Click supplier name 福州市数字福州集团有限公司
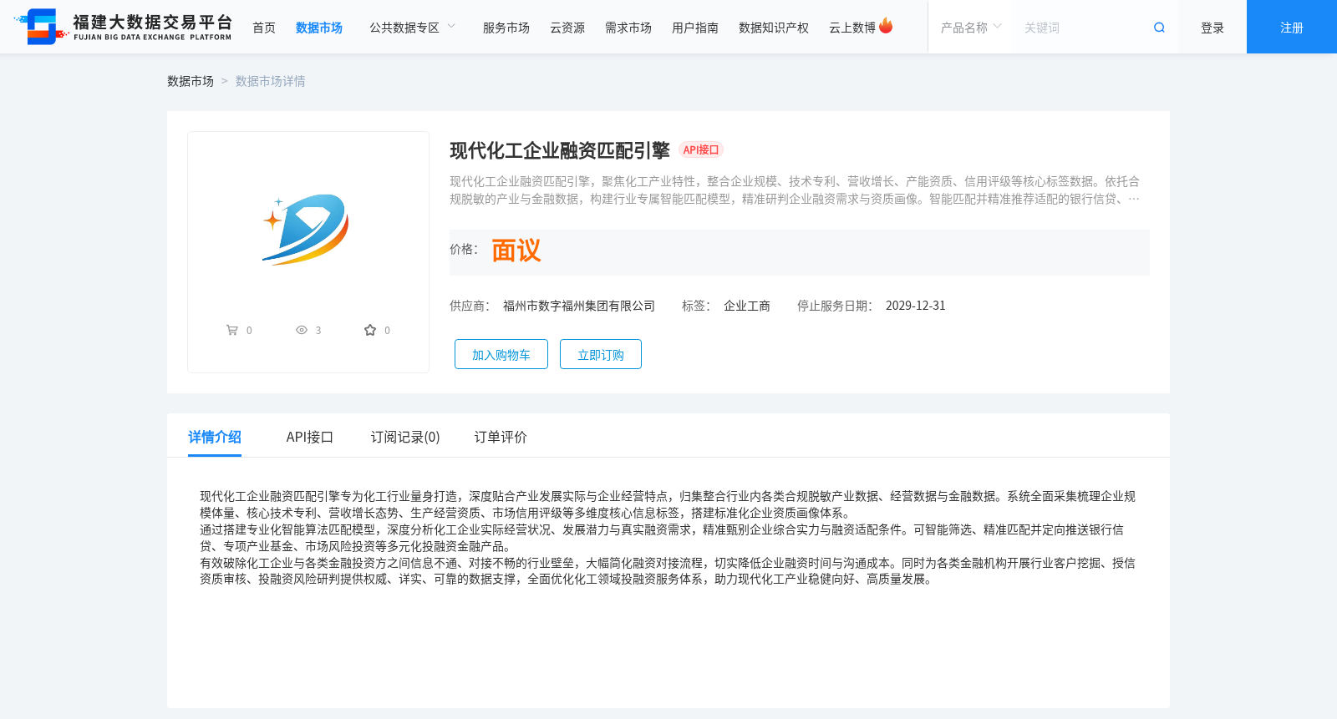 [x=579, y=306]
